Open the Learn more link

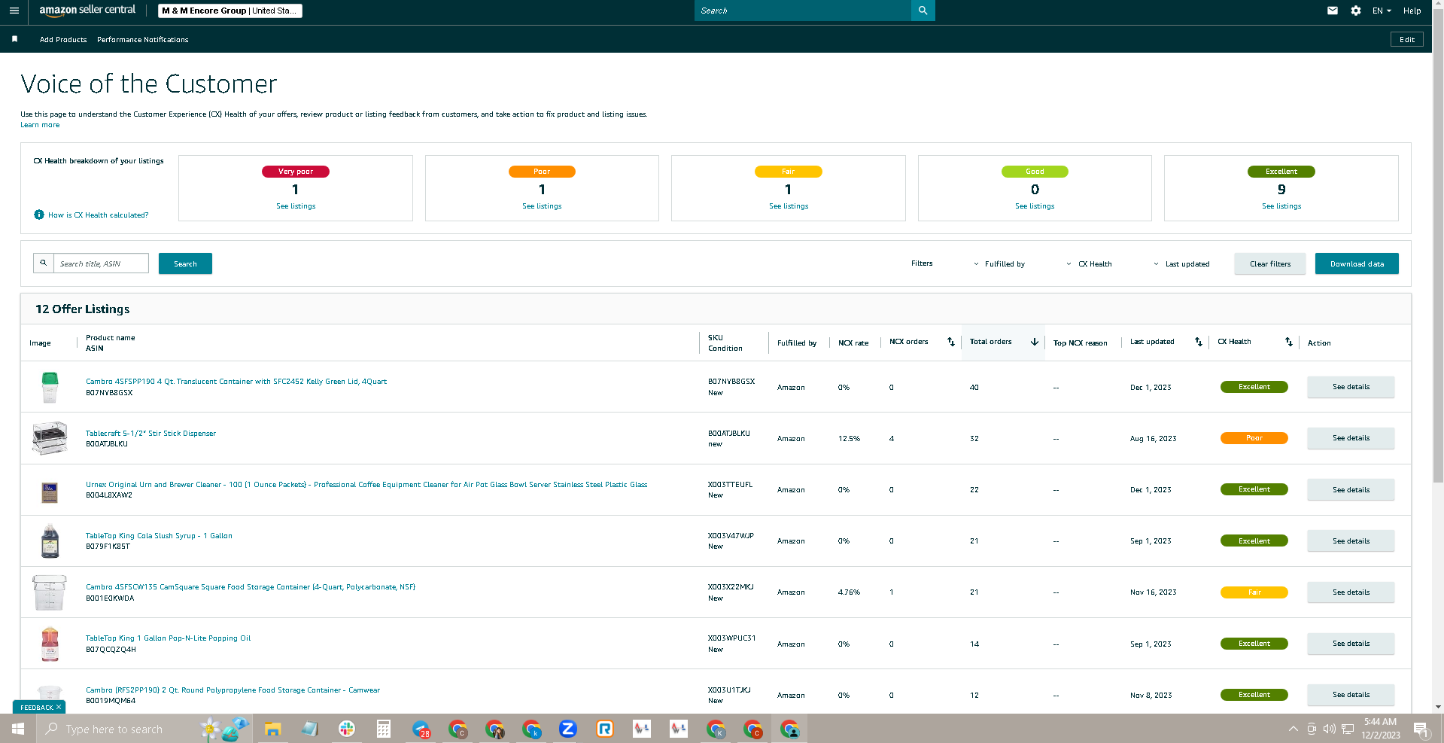coord(40,125)
